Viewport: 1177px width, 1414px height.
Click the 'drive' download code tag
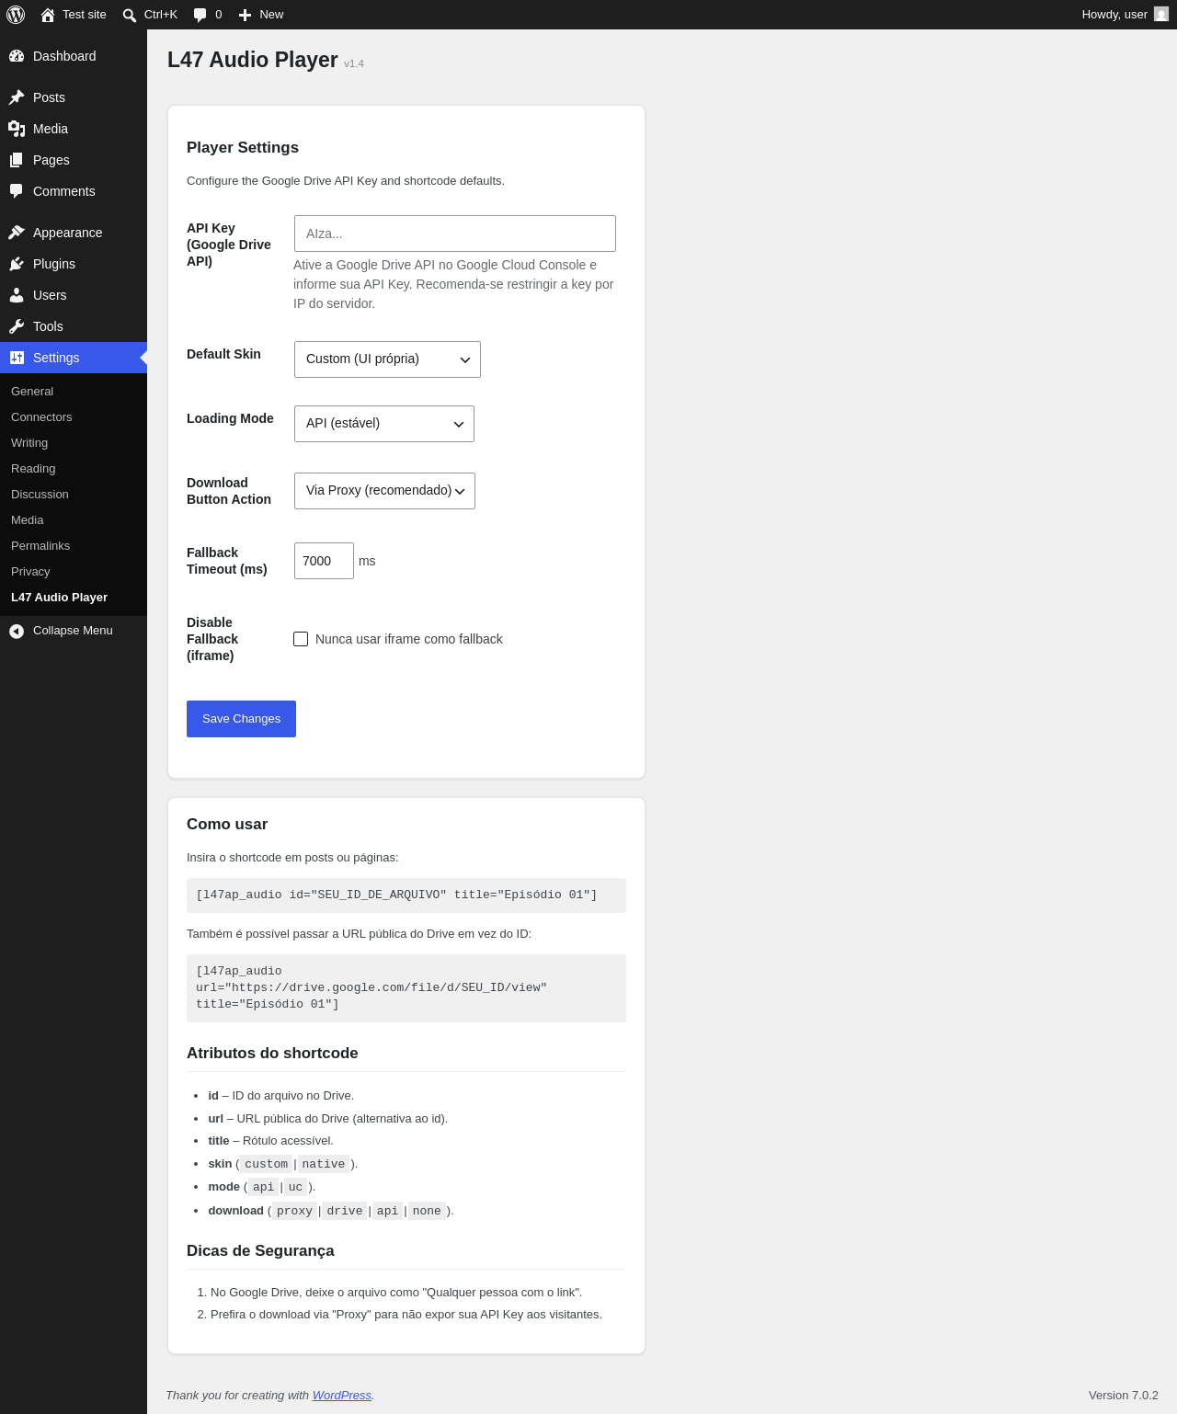coord(345,1211)
